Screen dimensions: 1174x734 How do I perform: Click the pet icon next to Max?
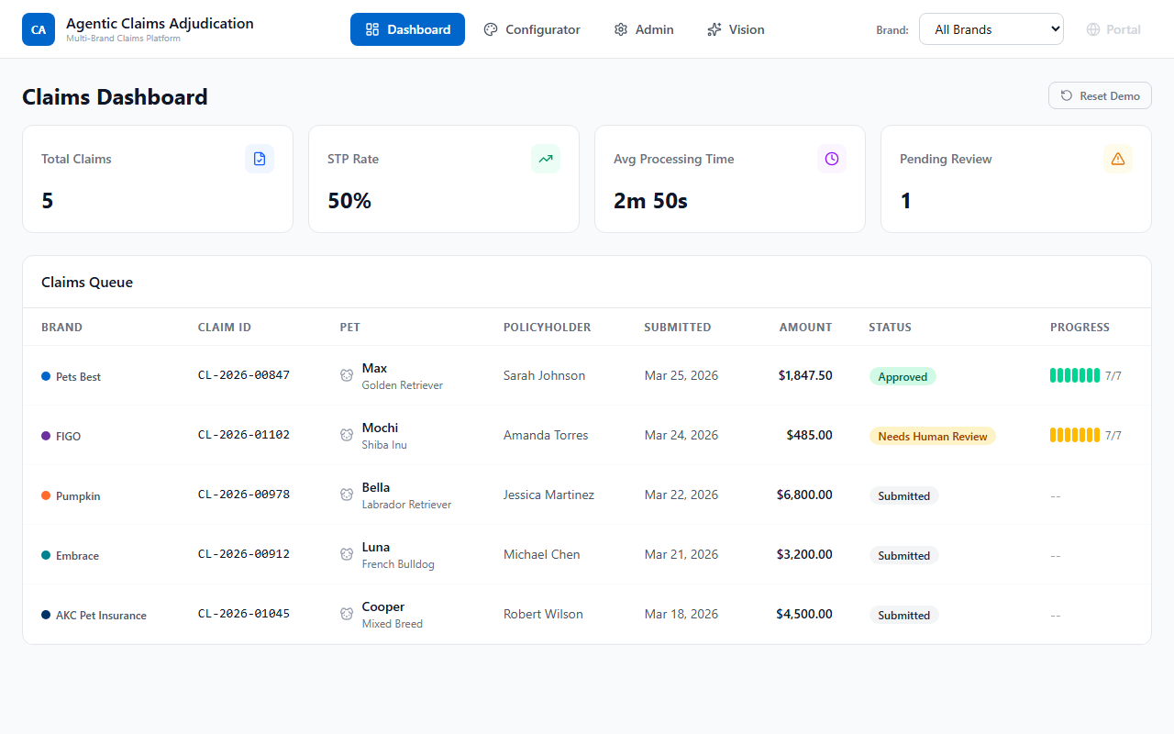(x=347, y=375)
